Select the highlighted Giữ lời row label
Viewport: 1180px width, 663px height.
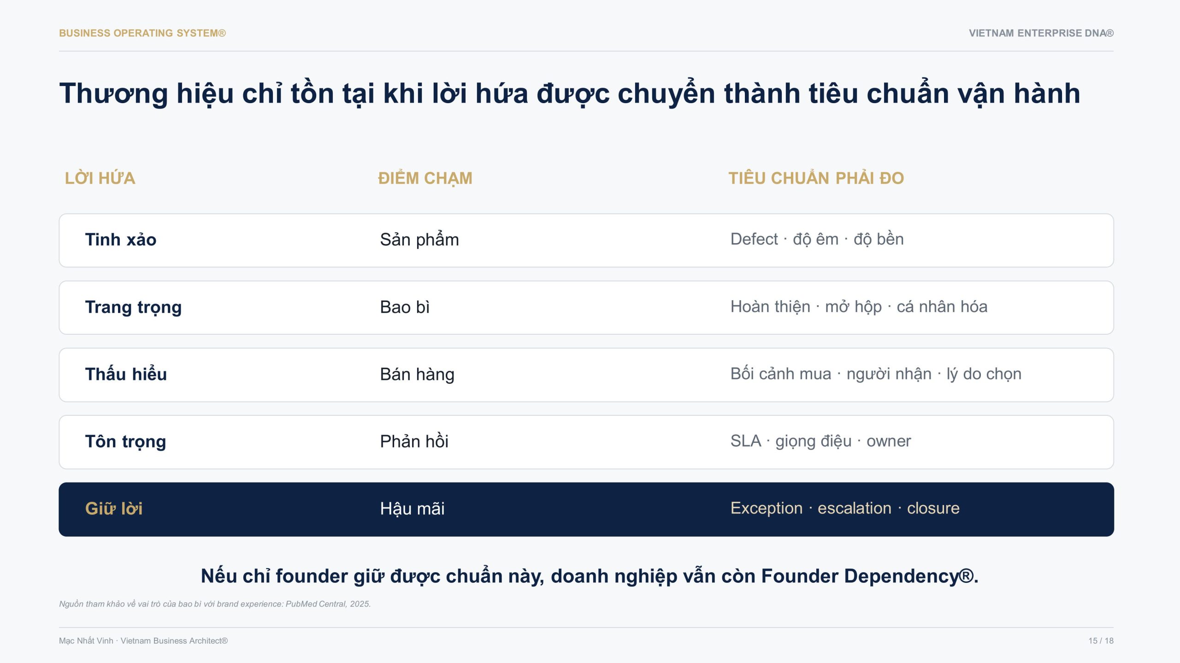[x=114, y=509]
